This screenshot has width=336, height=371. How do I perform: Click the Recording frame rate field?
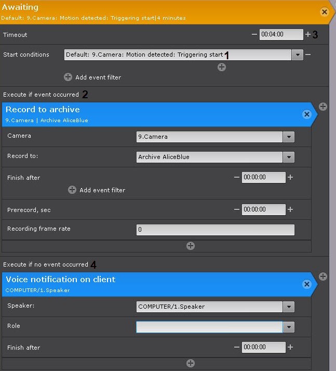pos(215,230)
